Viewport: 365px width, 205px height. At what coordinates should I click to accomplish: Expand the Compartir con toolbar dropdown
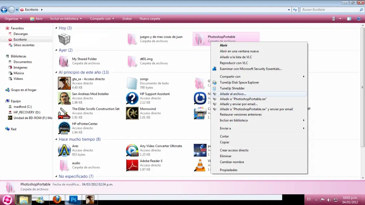(102, 19)
